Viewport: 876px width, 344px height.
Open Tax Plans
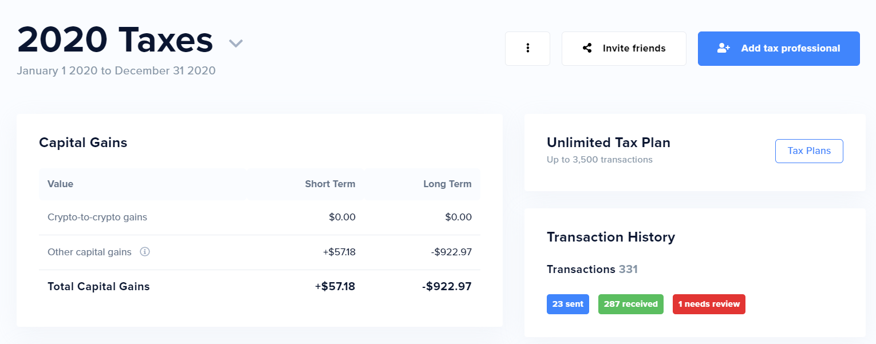[809, 151]
